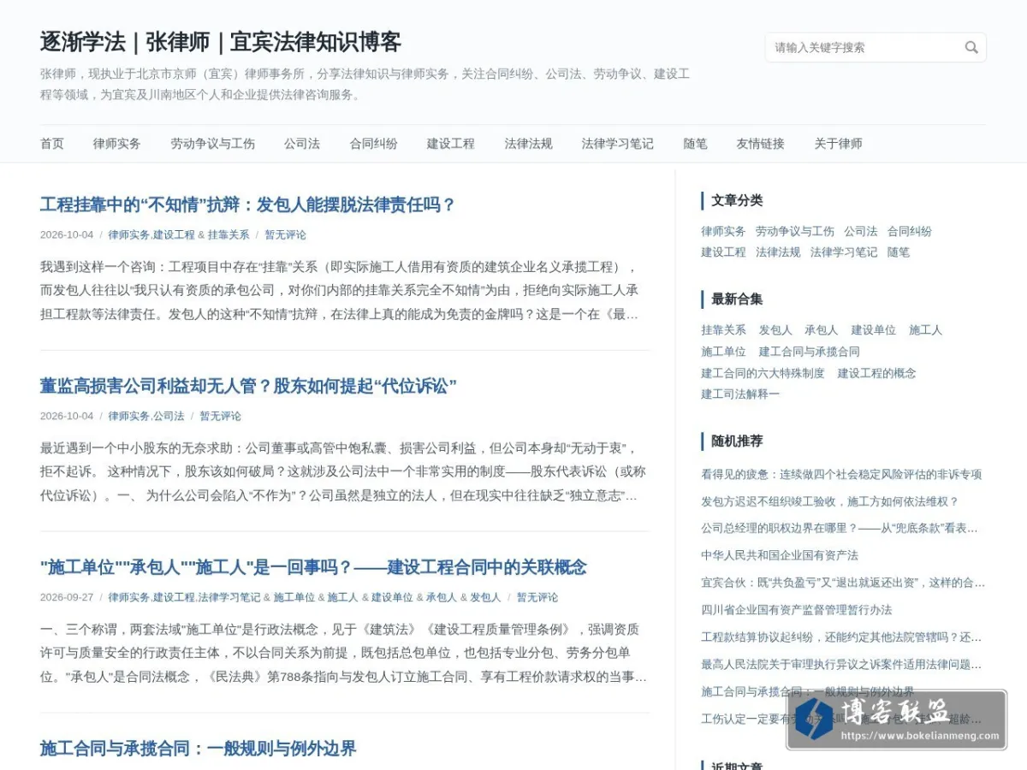Select 劳动争议与工伤 in the 文章分类 sidebar

[x=795, y=231]
